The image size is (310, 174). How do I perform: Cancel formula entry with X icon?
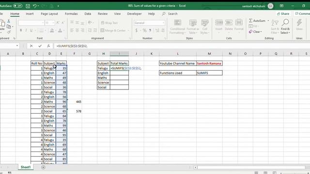(31, 46)
